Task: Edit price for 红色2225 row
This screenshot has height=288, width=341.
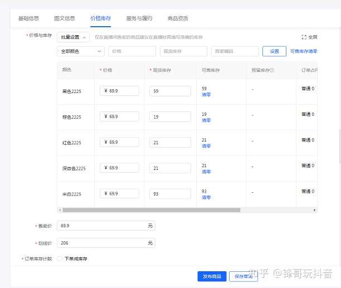Action: (x=119, y=142)
